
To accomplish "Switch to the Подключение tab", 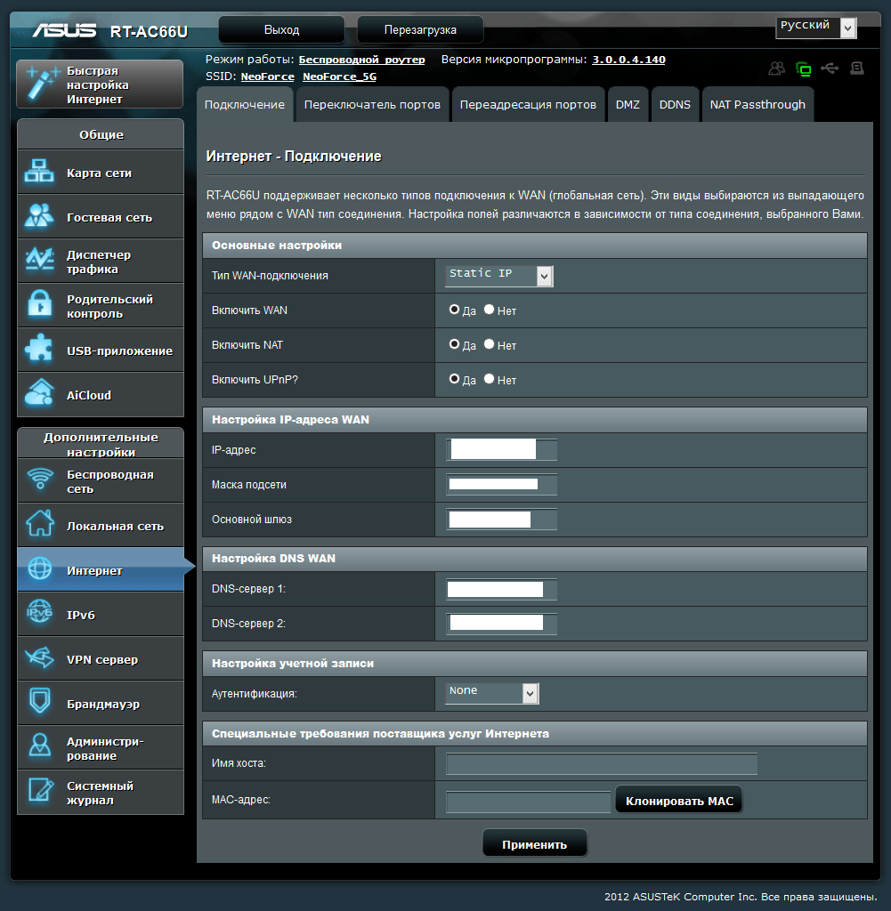I will 245,105.
